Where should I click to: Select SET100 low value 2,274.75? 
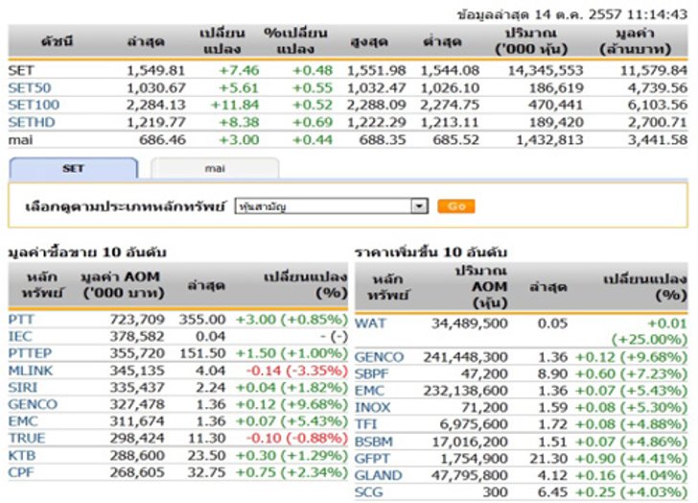coord(450,106)
